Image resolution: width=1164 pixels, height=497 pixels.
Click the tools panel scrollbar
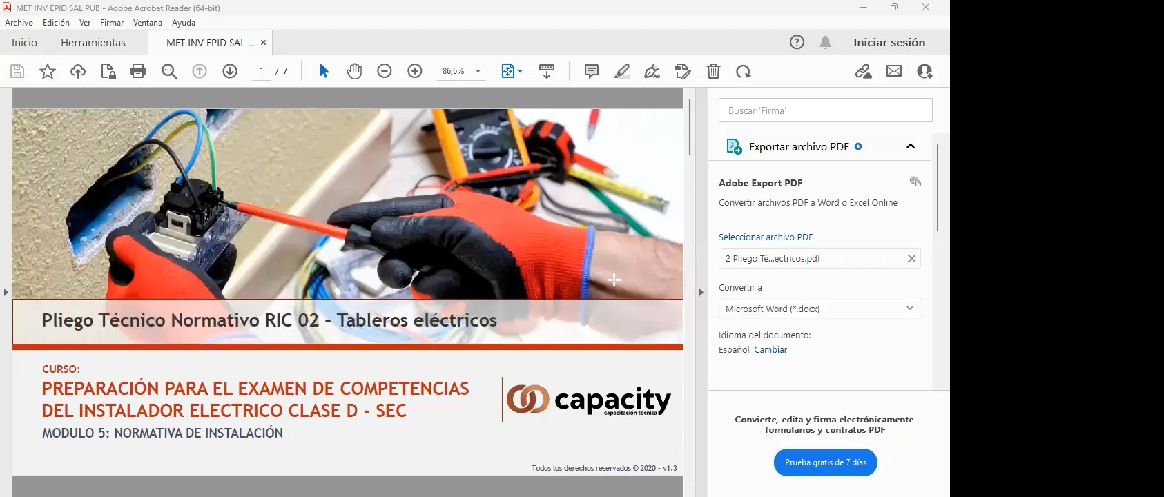pyautogui.click(x=938, y=188)
